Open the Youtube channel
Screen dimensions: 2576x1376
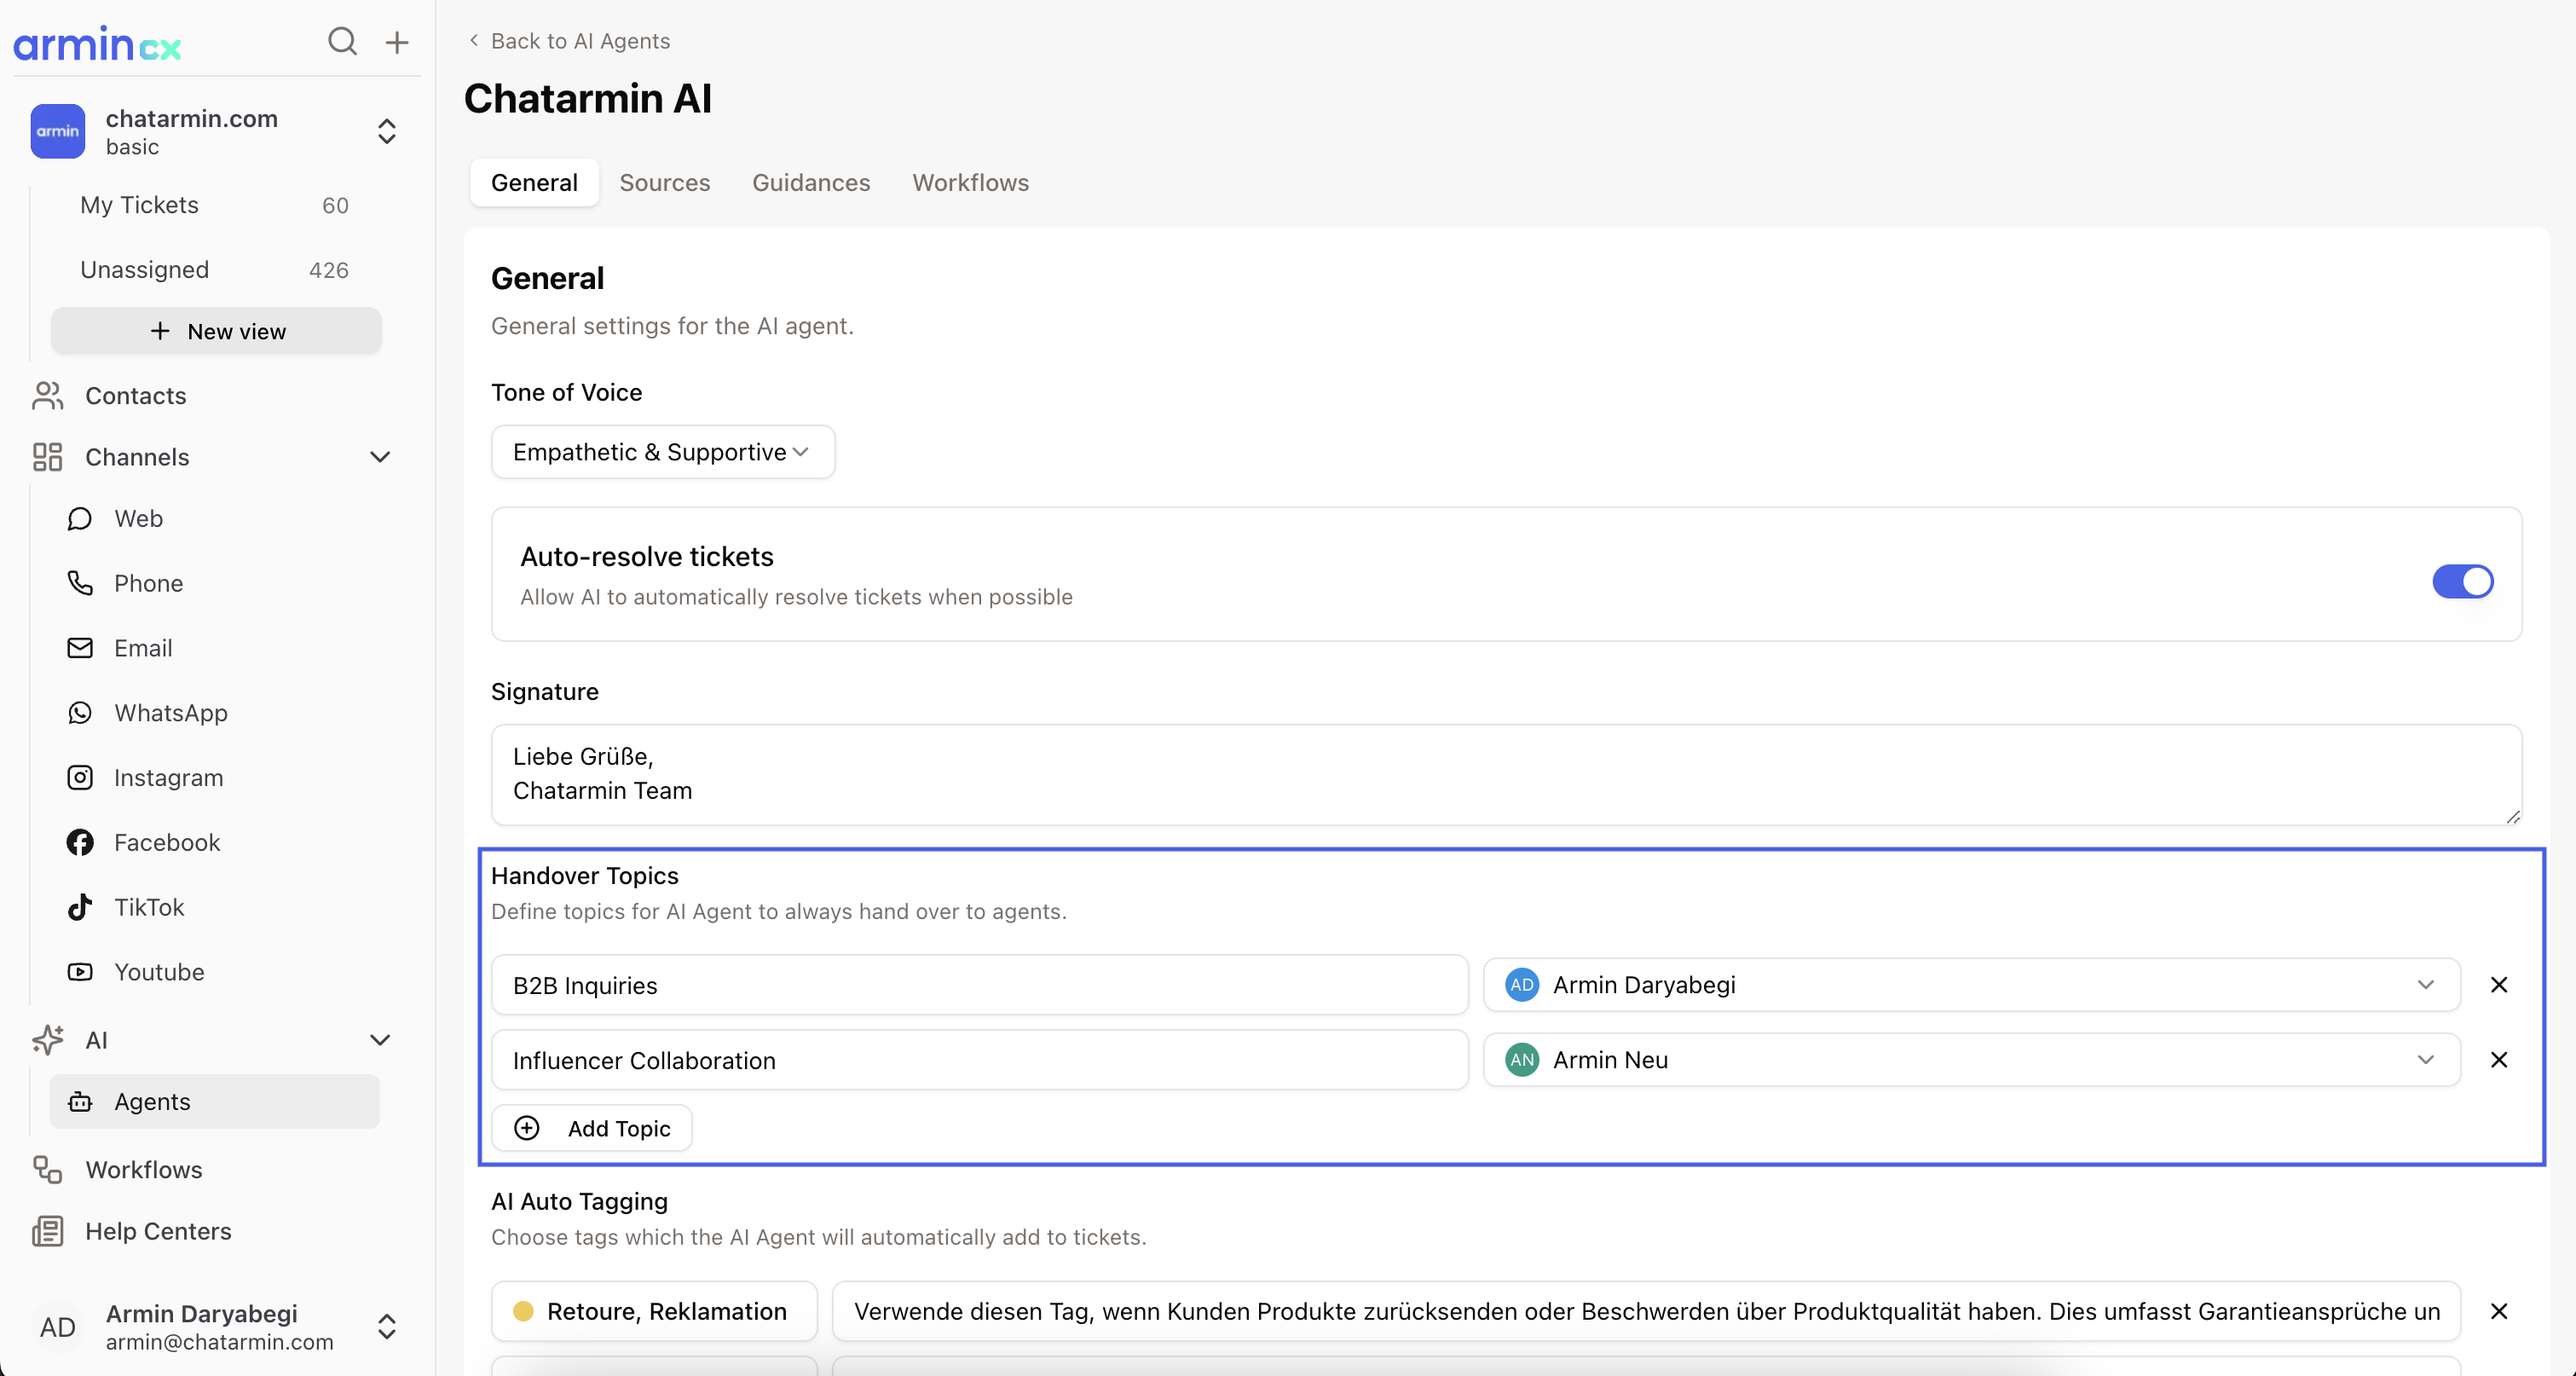[159, 972]
